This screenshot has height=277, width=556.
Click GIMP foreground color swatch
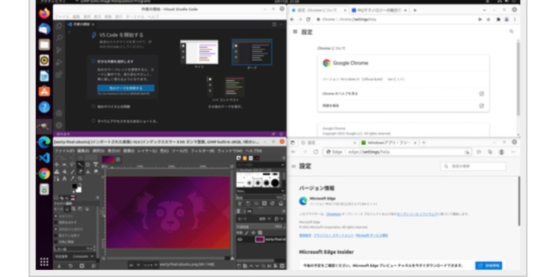75,186
